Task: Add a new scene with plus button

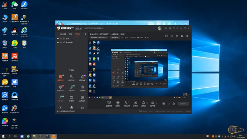Action: click(86, 34)
